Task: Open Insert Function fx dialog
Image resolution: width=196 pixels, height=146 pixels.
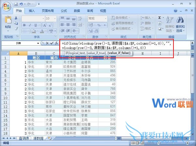Action: pos(57,43)
